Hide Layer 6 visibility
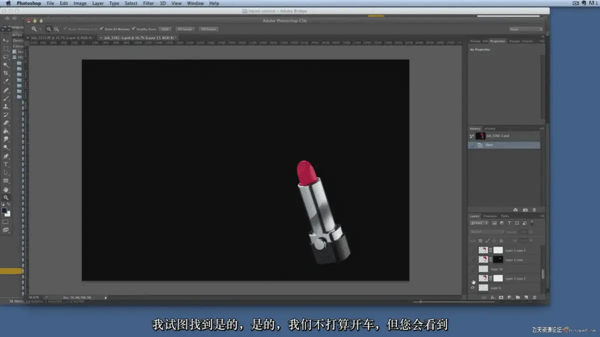Viewport: 600px width, 337px height. (473, 286)
